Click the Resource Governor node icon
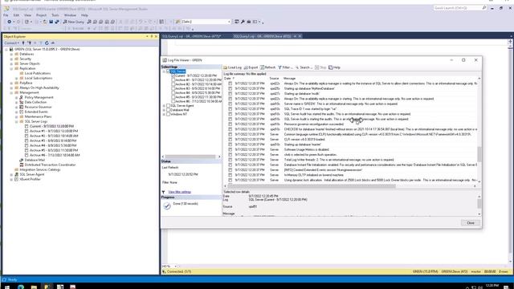This screenshot has width=514, height=289. [22, 107]
